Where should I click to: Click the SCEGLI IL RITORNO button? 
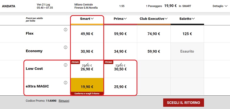tap(183, 103)
